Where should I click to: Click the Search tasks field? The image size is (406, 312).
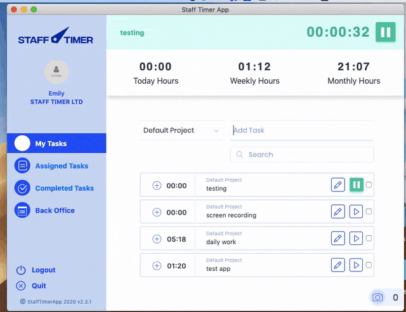302,155
